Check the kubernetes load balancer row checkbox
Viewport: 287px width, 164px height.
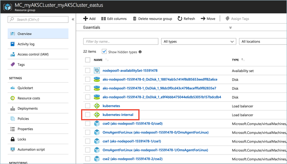pos(88,106)
